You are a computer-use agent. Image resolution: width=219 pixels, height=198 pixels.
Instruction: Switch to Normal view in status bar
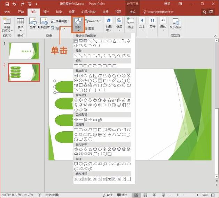pyautogui.click(x=136, y=195)
